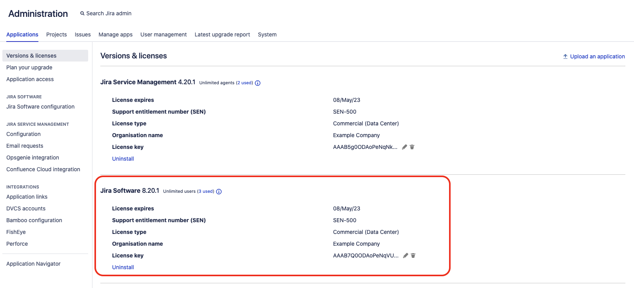Image resolution: width=634 pixels, height=288 pixels.
Task: Open Application Navigator page
Action: click(33, 264)
